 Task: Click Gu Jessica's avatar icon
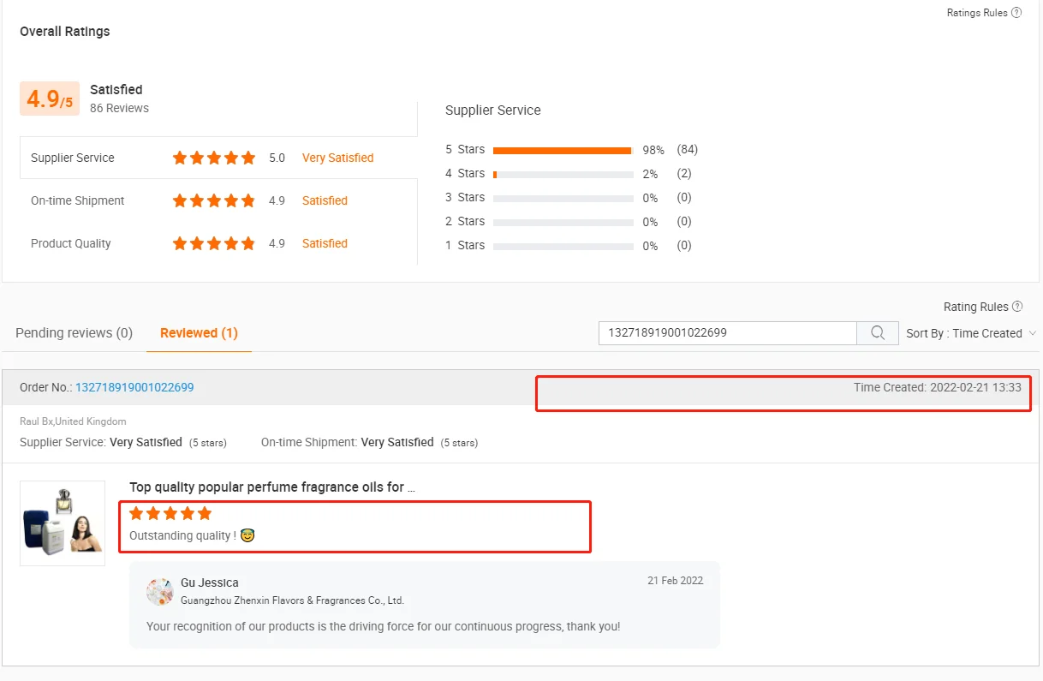tap(160, 592)
